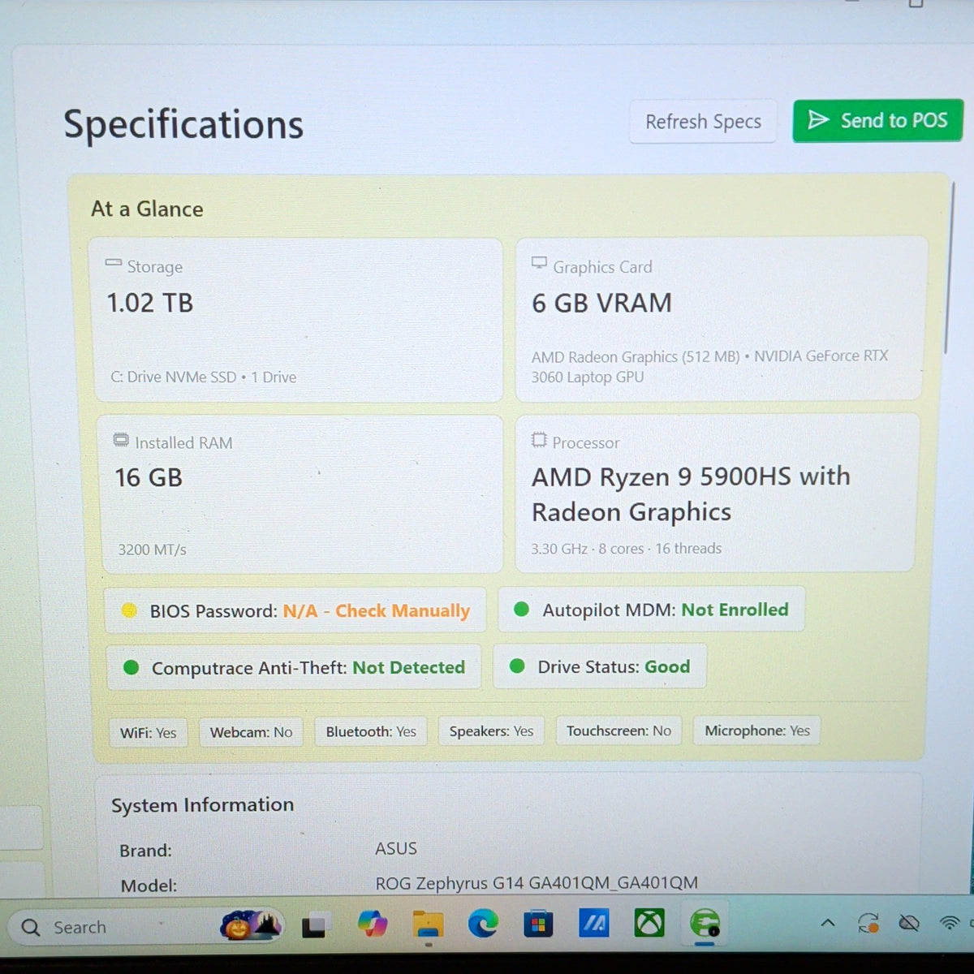
Task: Click the WiFi: Yes chip
Action: [x=148, y=732]
